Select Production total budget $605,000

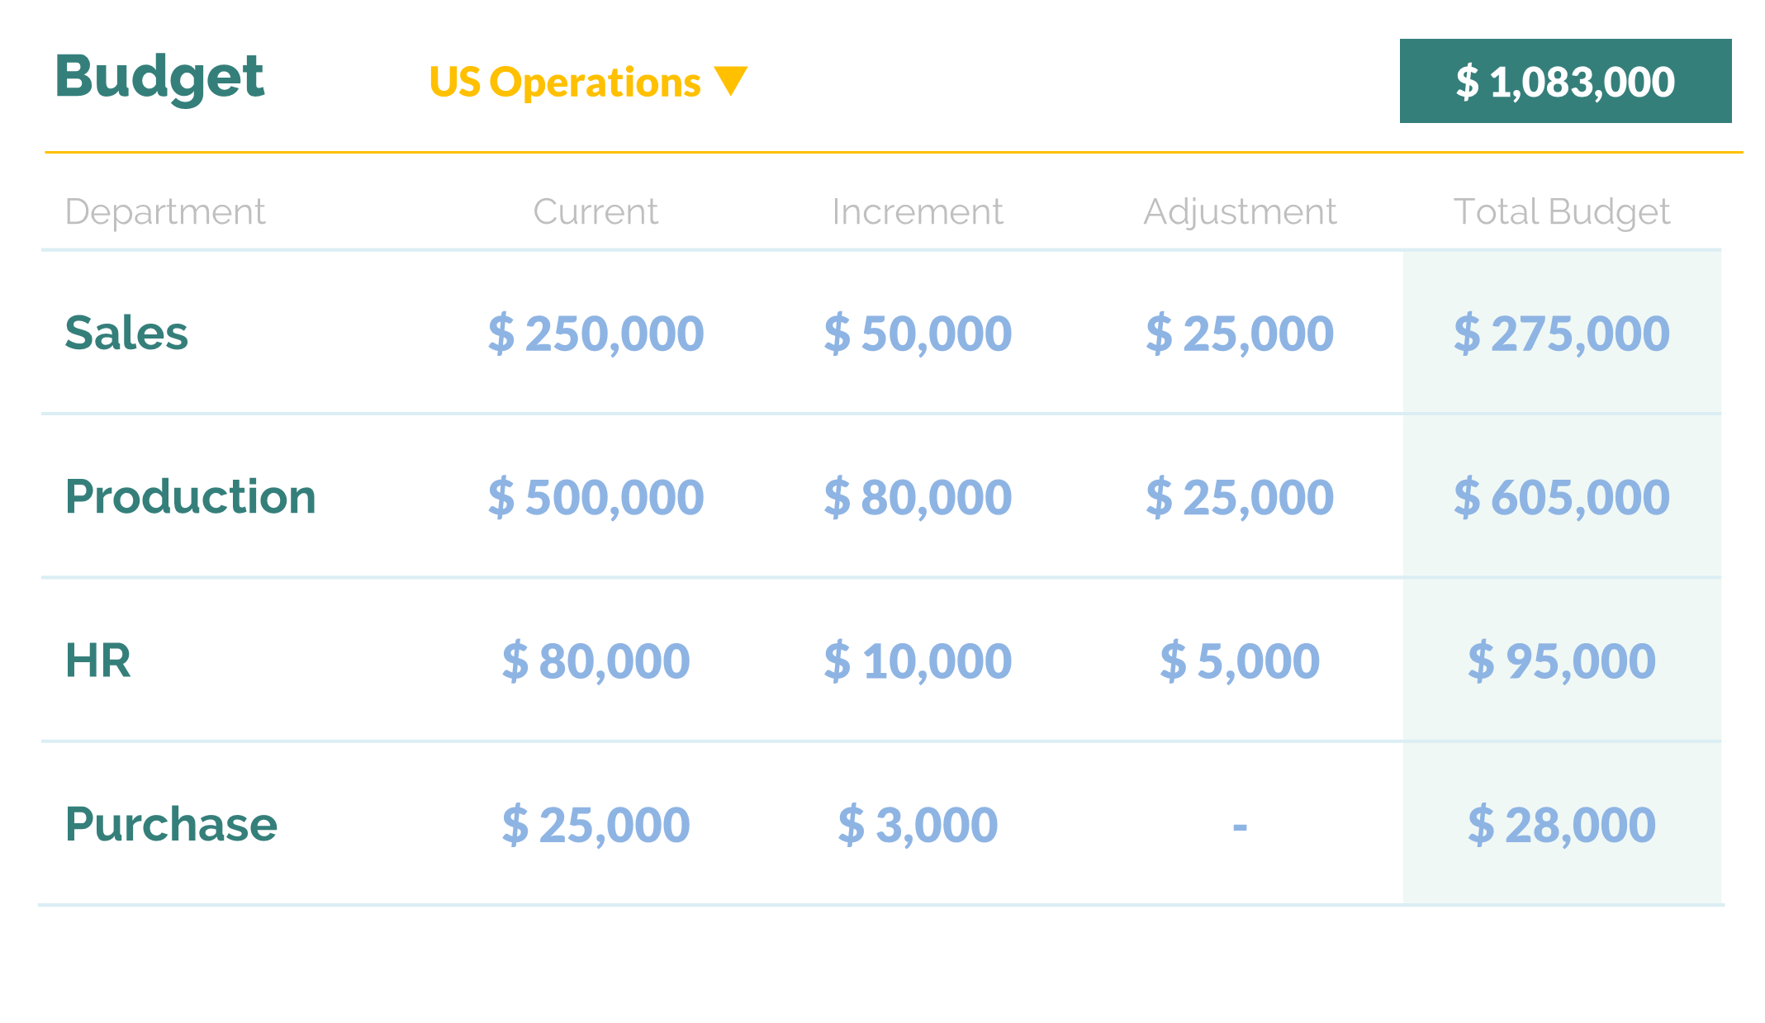click(1562, 497)
